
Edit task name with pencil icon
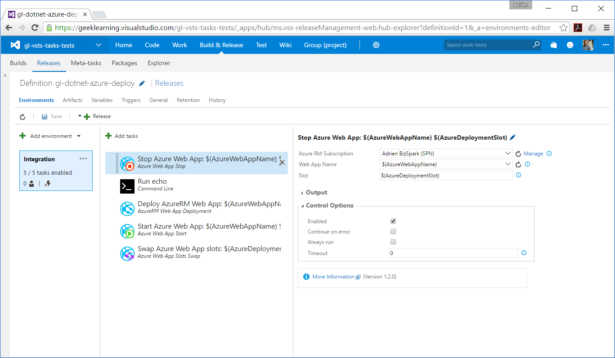click(513, 137)
